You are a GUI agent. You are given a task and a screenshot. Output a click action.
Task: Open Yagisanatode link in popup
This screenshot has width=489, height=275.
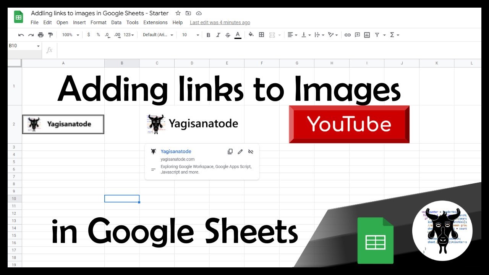click(176, 151)
